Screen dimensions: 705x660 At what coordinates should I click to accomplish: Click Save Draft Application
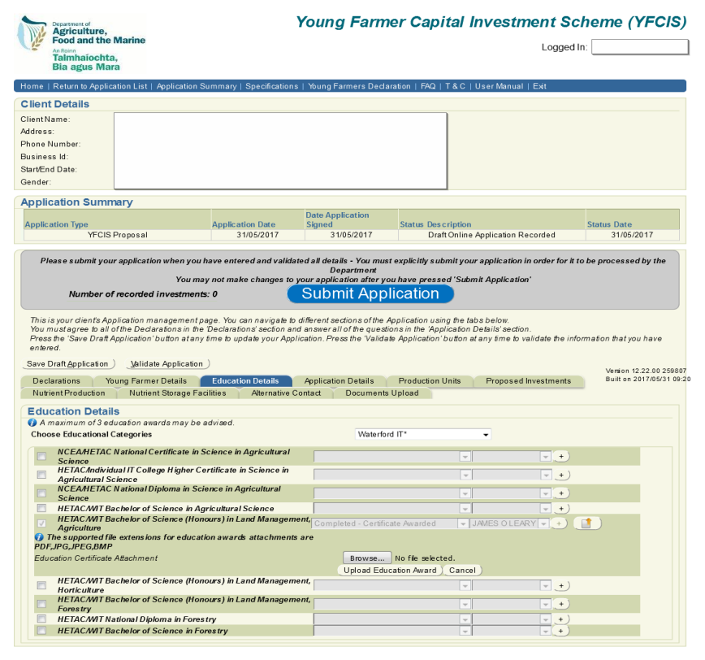tap(68, 364)
